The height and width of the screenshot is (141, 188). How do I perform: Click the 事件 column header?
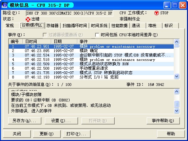tap(126, 42)
